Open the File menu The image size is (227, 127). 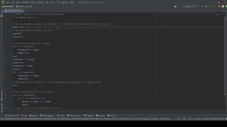[x=8, y=2]
